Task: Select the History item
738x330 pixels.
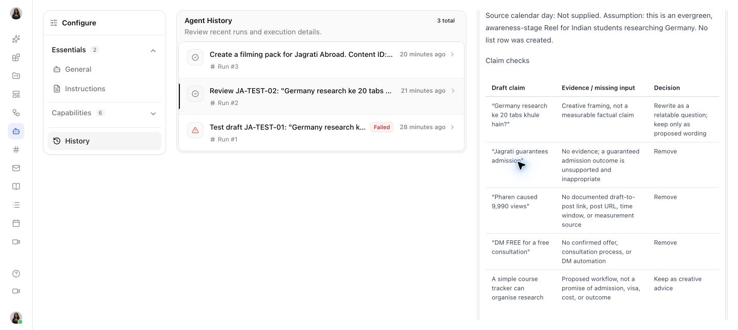Action: pyautogui.click(x=105, y=141)
